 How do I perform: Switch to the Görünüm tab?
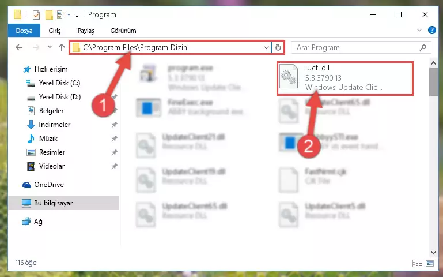click(x=123, y=31)
